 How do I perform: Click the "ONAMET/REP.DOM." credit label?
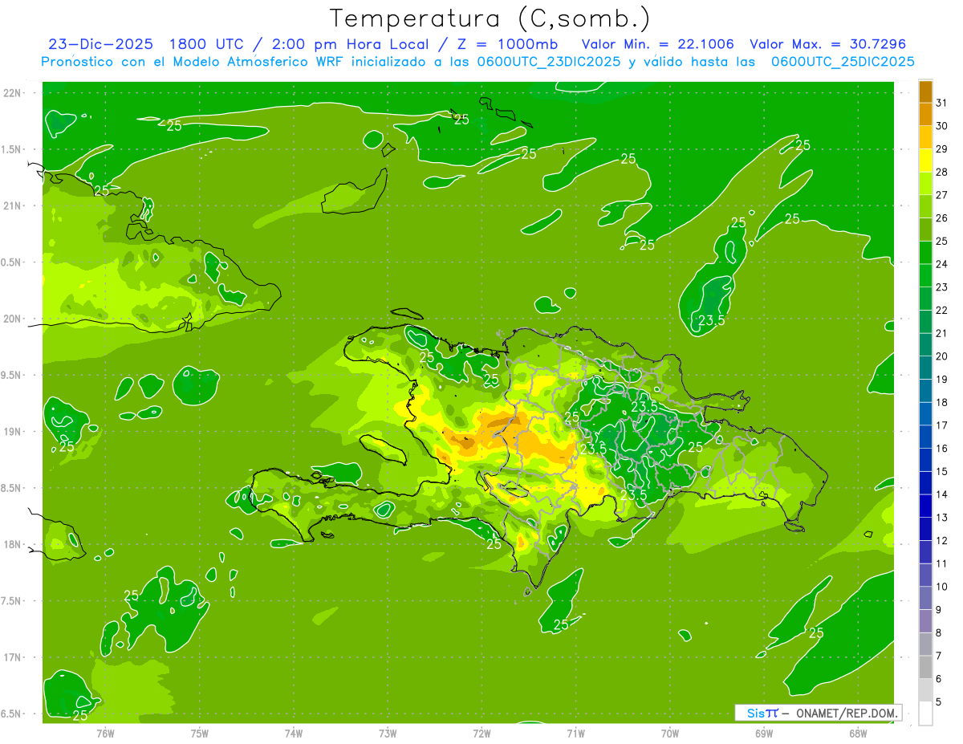point(847,713)
